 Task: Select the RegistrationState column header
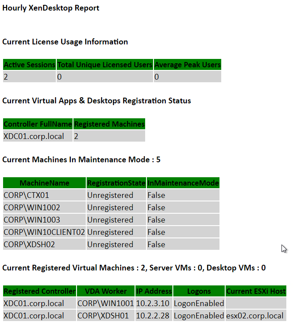tap(116, 183)
